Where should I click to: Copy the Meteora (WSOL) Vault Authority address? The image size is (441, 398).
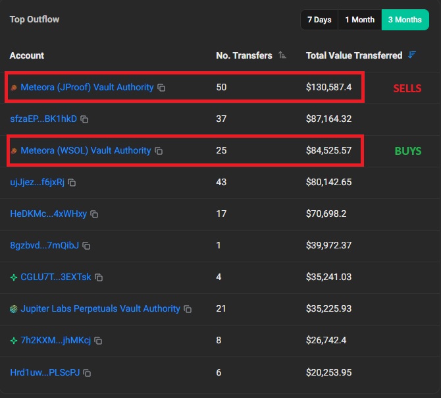(x=159, y=151)
